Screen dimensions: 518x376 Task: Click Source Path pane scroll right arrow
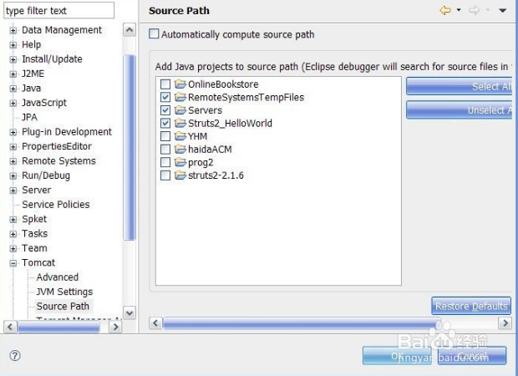pos(505,323)
